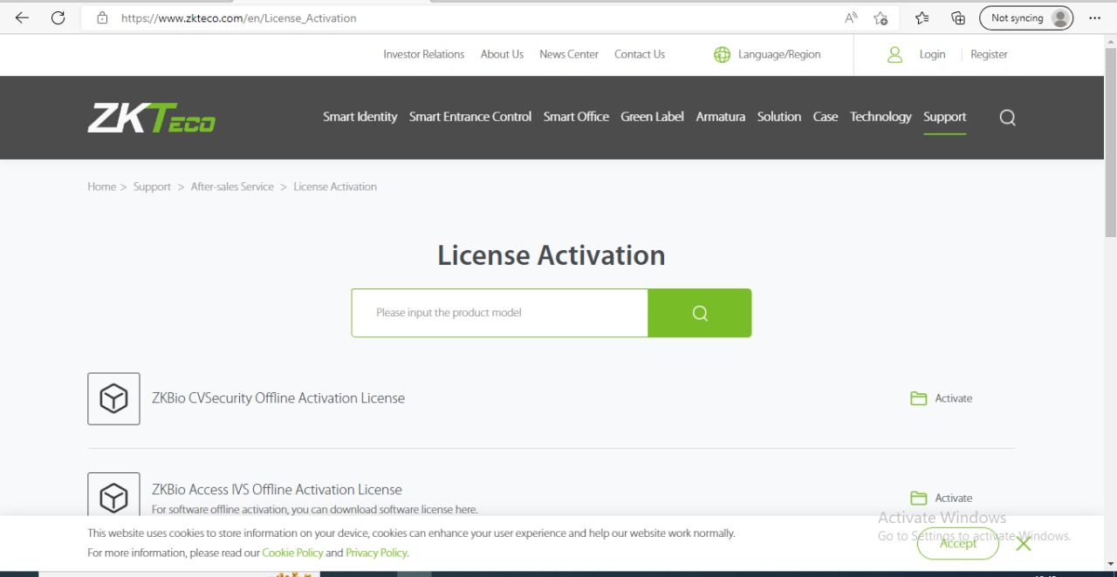Click the user profile icon beside Login
Image resolution: width=1117 pixels, height=577 pixels.
(x=894, y=55)
